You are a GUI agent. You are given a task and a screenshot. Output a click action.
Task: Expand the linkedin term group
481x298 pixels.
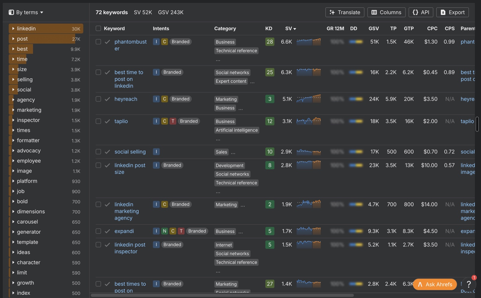[x=13, y=29]
